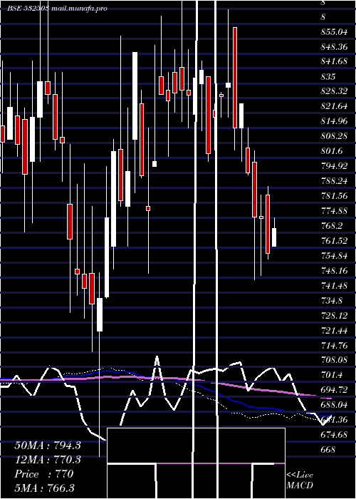Screen dimensions: 356x499
Task: Click the 5MA : 766.3 reading
Action: 45,488
